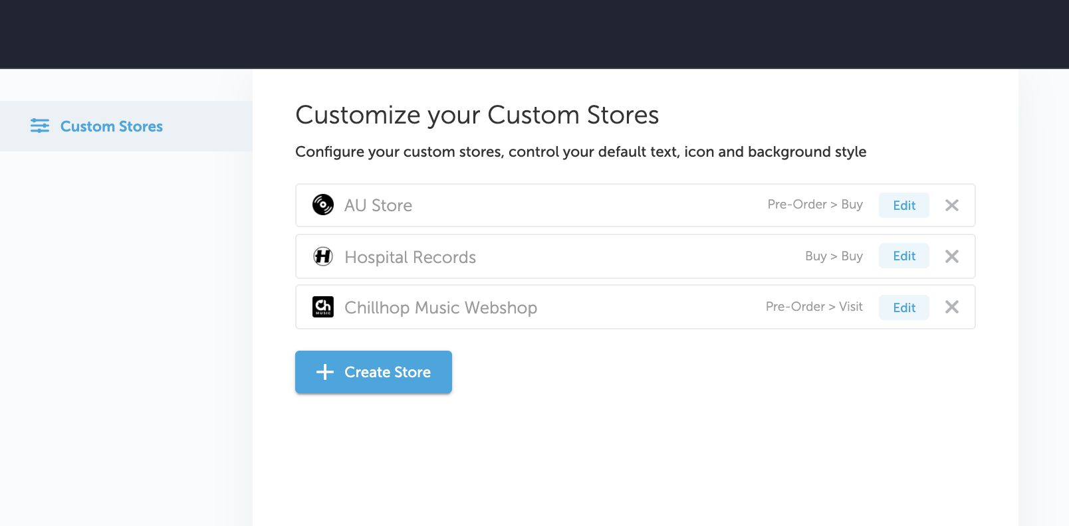
Task: Click the AU Store vinyl record icon
Action: click(323, 205)
